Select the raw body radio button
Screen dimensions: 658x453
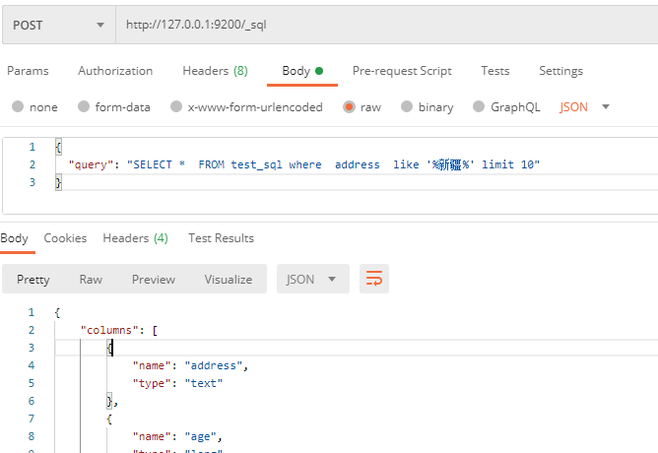(349, 107)
